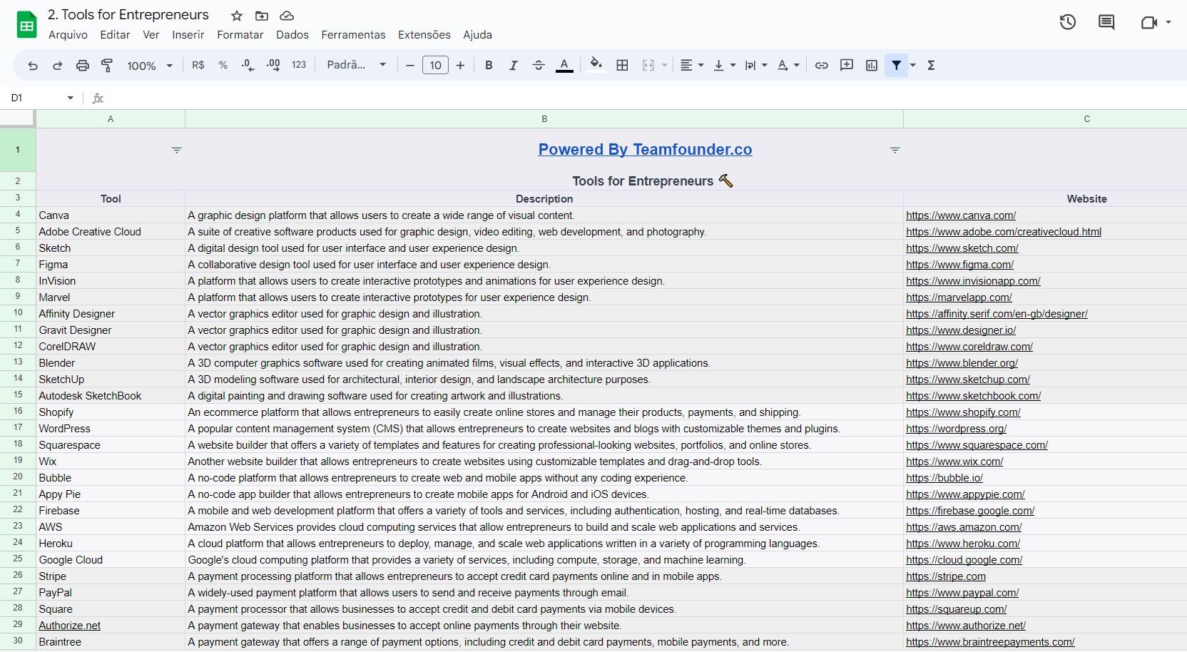The width and height of the screenshot is (1187, 652).
Task: Open horizontal align dropdown
Action: pos(691,66)
